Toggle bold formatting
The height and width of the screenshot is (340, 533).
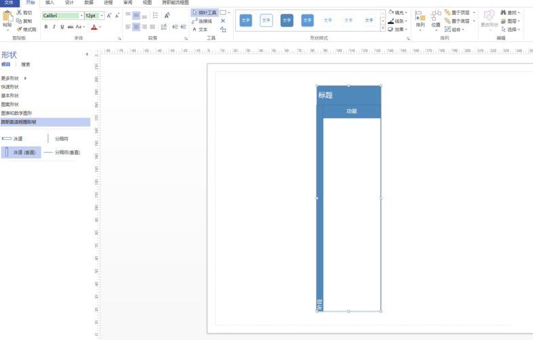click(46, 27)
